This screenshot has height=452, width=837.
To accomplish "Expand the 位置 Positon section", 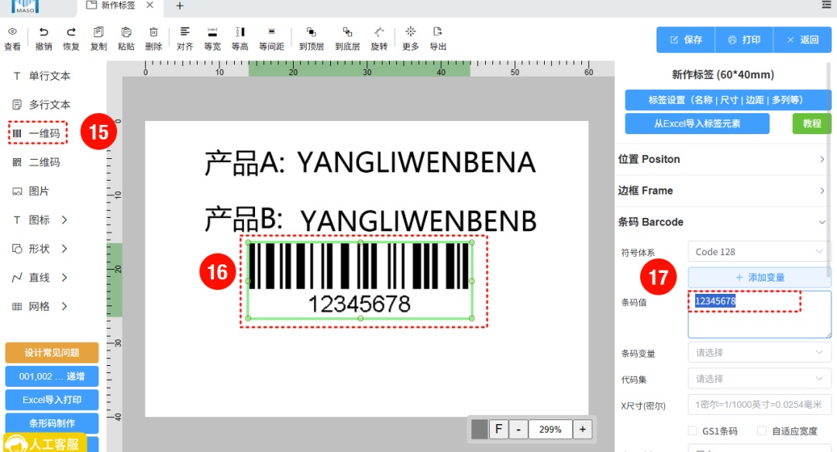I will coord(722,159).
